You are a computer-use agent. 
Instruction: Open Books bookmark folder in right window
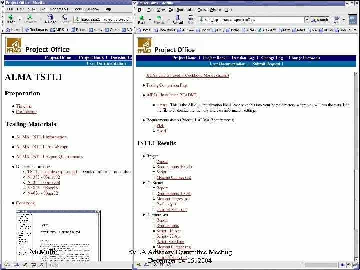pos(203,30)
